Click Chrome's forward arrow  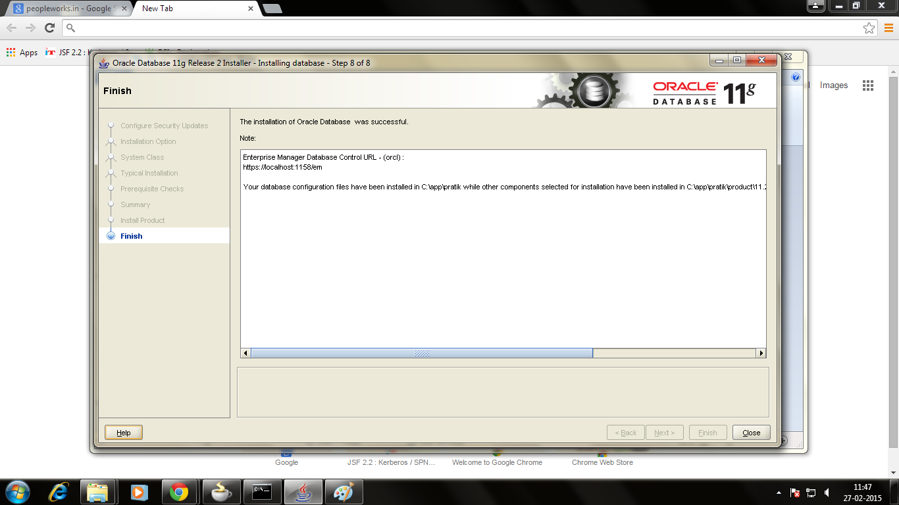pos(30,28)
